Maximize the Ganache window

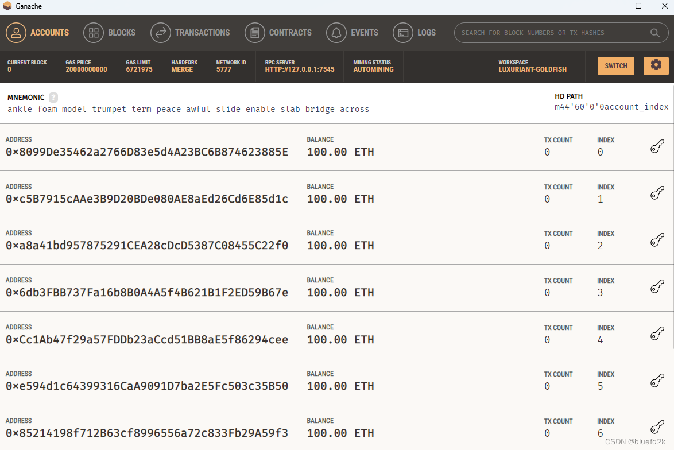coord(638,6)
